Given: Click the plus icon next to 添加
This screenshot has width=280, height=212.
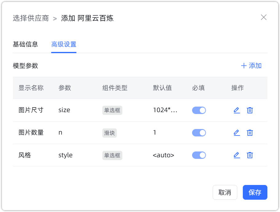Looking at the screenshot, I should (243, 65).
